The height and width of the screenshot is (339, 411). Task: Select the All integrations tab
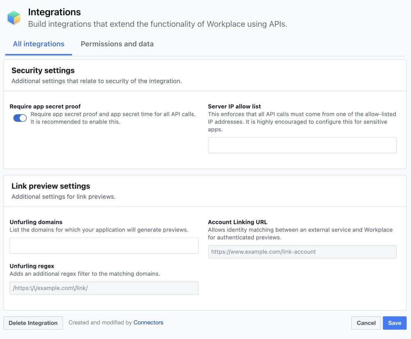pyautogui.click(x=38, y=44)
